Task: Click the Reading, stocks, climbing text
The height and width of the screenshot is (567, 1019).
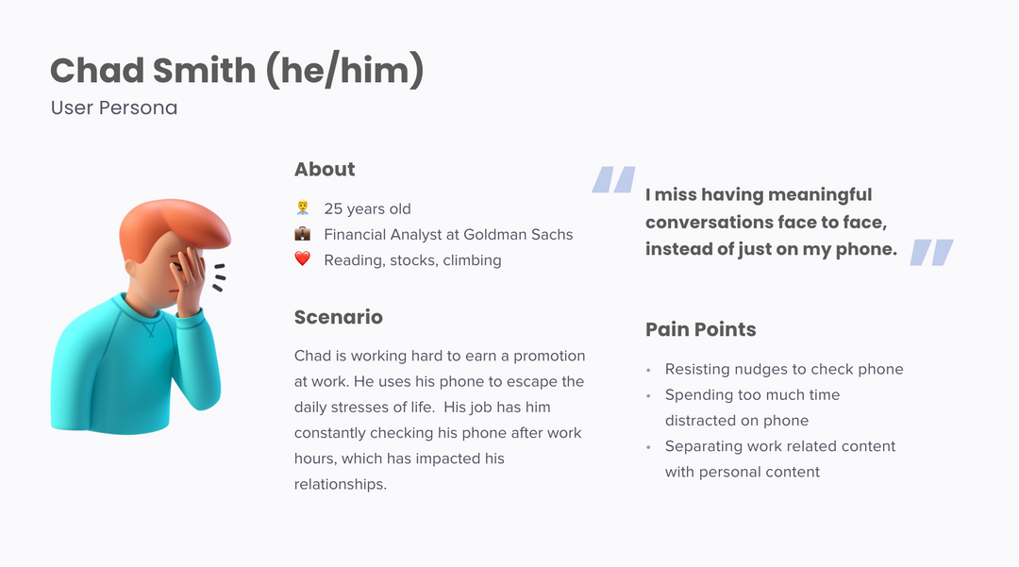Action: (412, 259)
